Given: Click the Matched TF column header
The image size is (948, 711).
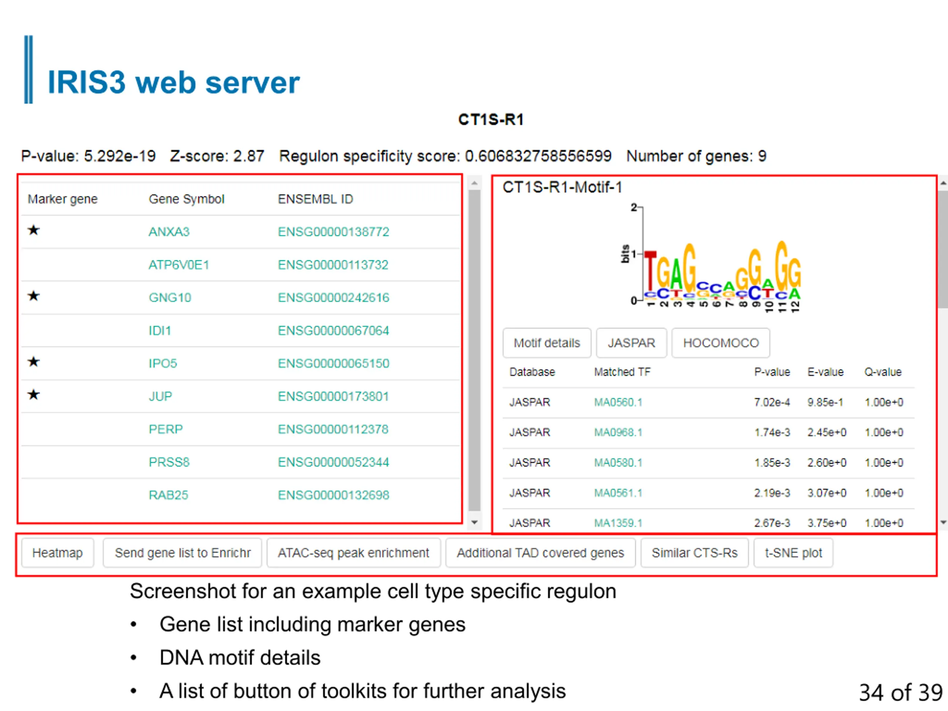Looking at the screenshot, I should (x=622, y=372).
